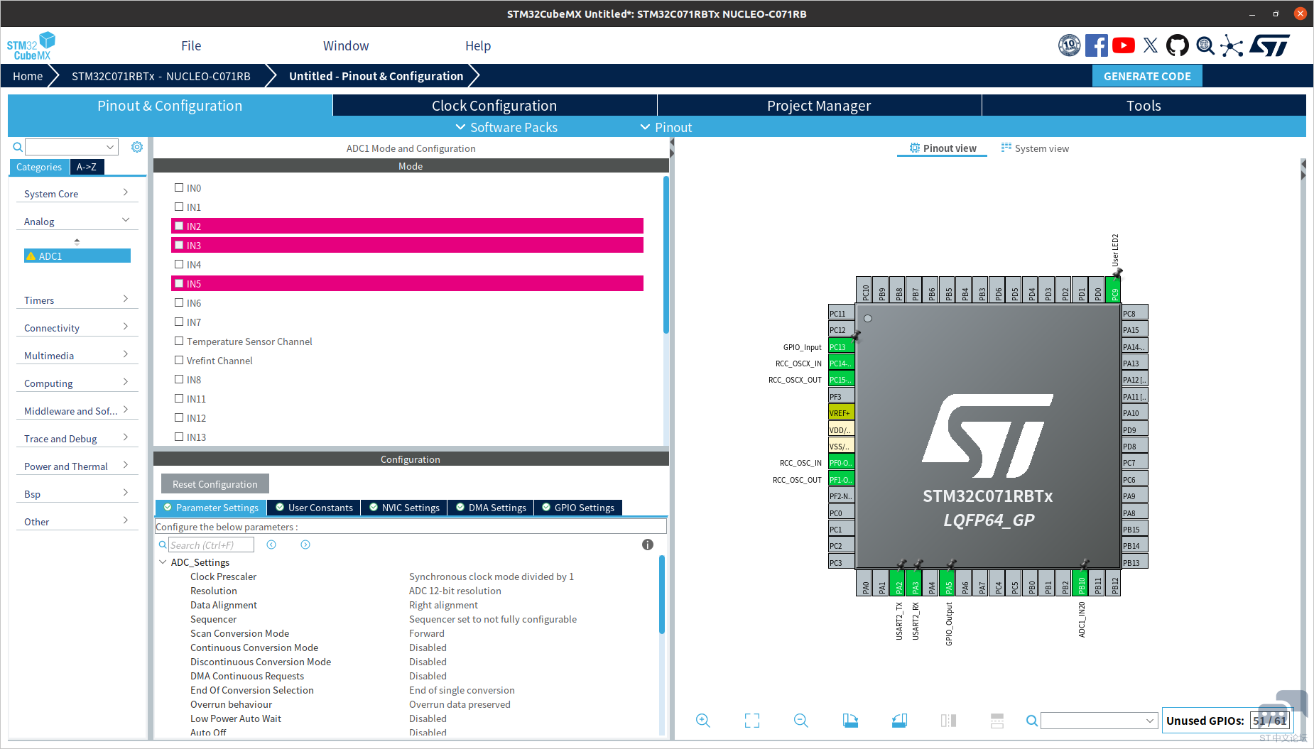Viewport: 1314px width, 749px height.
Task: Open the globe search icon in header
Action: click(x=1205, y=45)
